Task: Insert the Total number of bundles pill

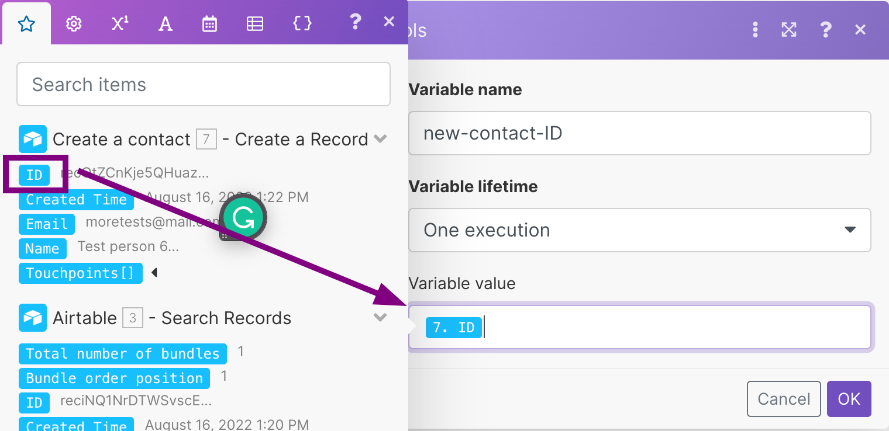Action: [122, 354]
